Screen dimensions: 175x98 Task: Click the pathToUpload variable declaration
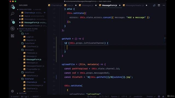tap(80, 69)
